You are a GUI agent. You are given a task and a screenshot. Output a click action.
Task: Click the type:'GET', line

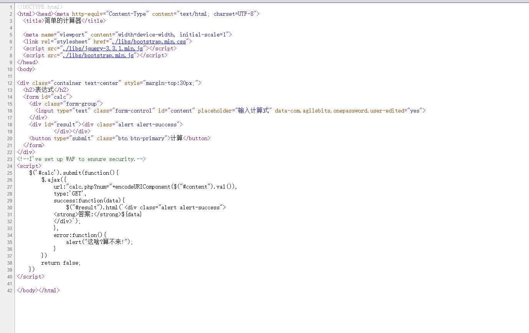point(71,194)
